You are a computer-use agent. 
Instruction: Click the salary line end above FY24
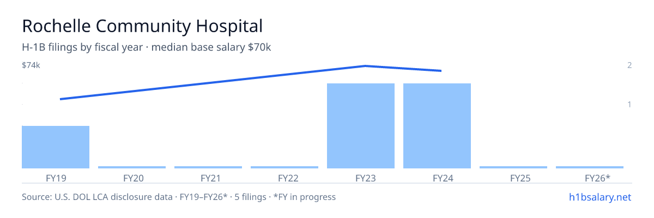pyautogui.click(x=440, y=71)
